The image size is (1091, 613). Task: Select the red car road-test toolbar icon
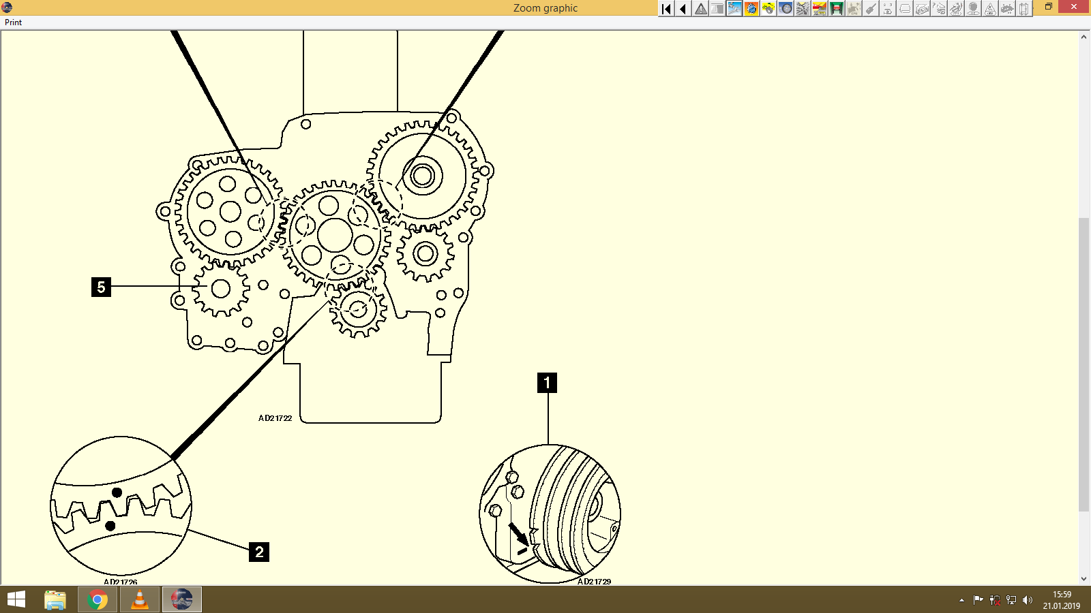tap(819, 8)
